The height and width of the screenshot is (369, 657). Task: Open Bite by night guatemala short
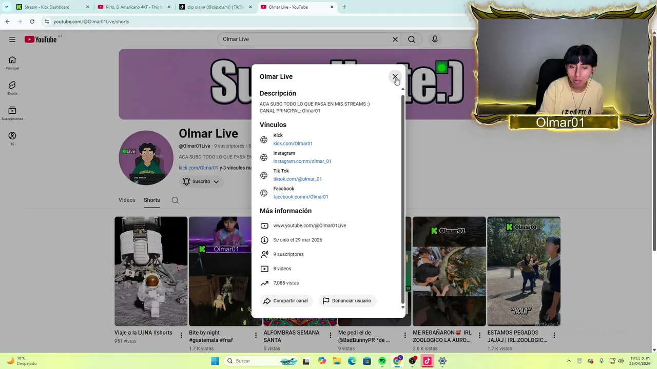(220, 271)
